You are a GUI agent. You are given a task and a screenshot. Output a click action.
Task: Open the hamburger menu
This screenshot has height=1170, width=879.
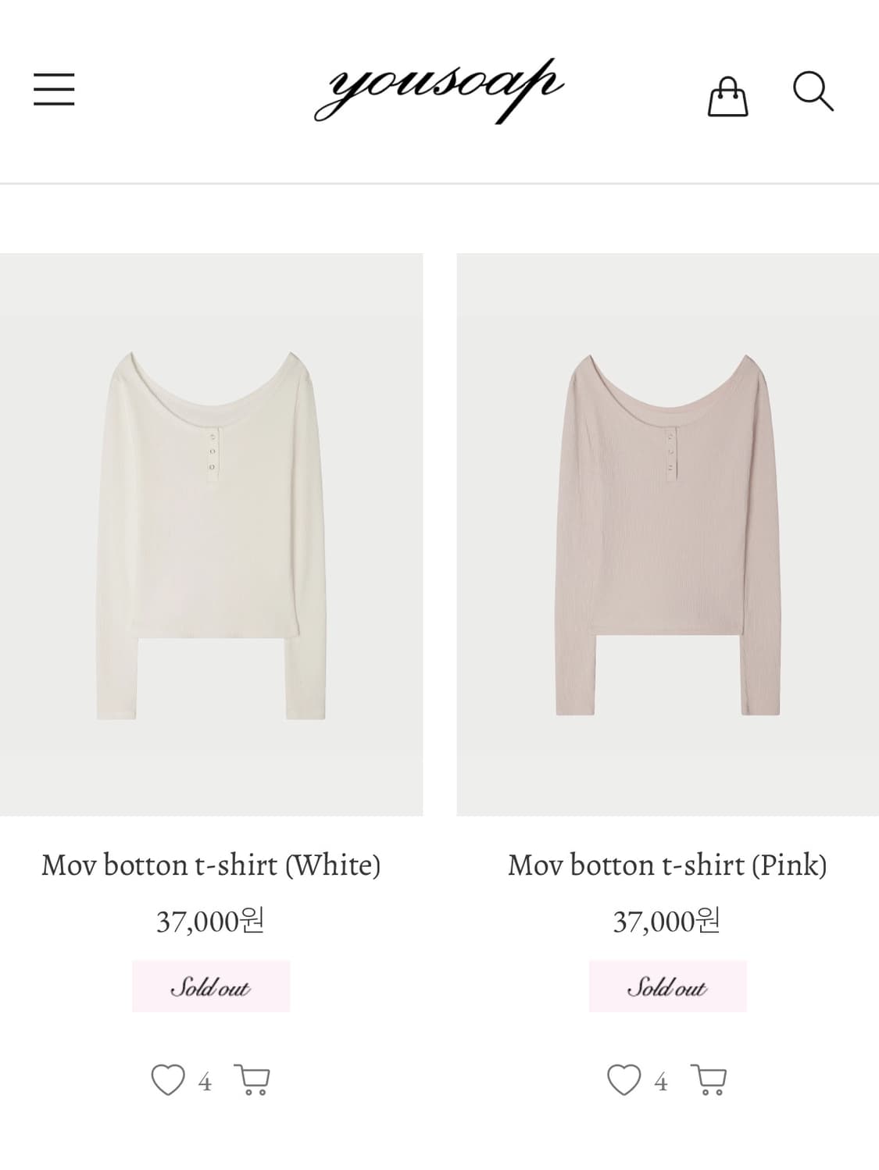click(x=54, y=89)
